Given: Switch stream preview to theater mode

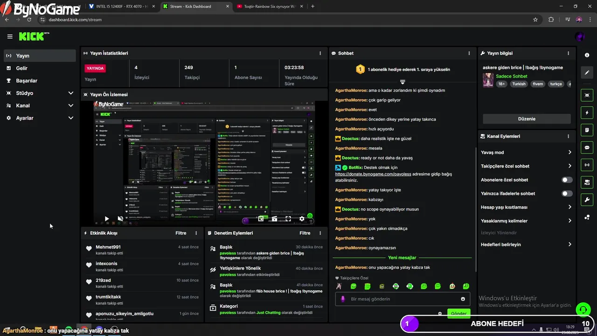Looking at the screenshot, I should 275,218.
